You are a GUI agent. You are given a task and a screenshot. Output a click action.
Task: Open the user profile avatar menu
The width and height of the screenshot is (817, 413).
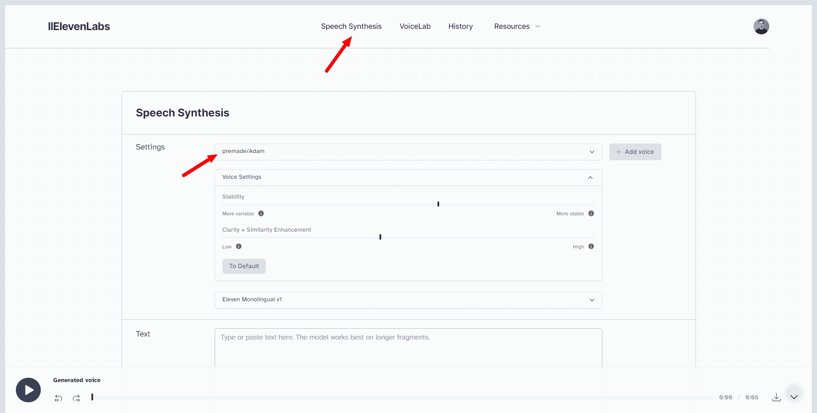[761, 26]
